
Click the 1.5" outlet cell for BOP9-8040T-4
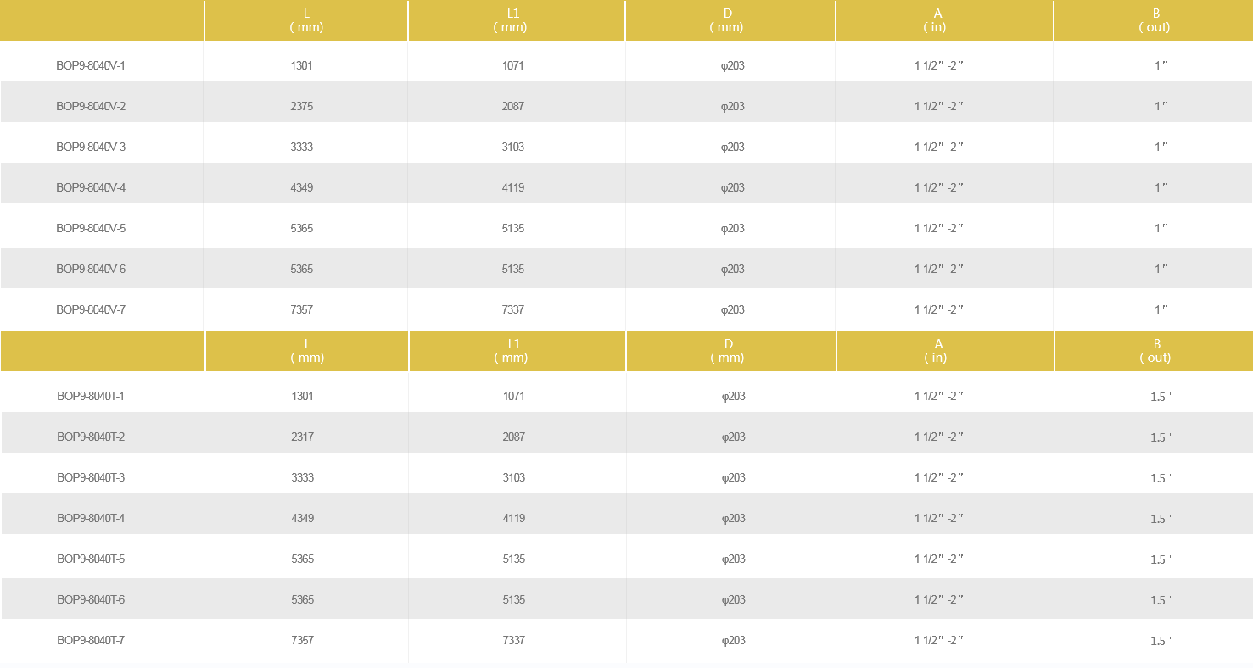coord(1161,519)
